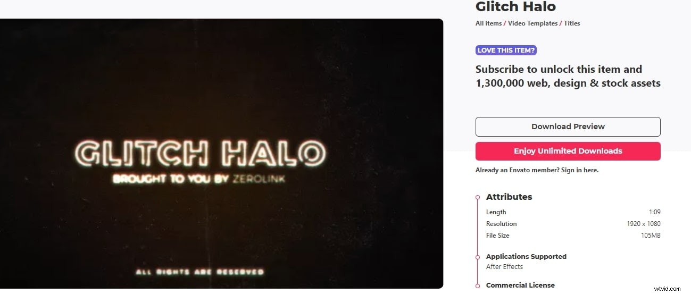Click the Commercial License circle bullet marker

tap(478, 285)
